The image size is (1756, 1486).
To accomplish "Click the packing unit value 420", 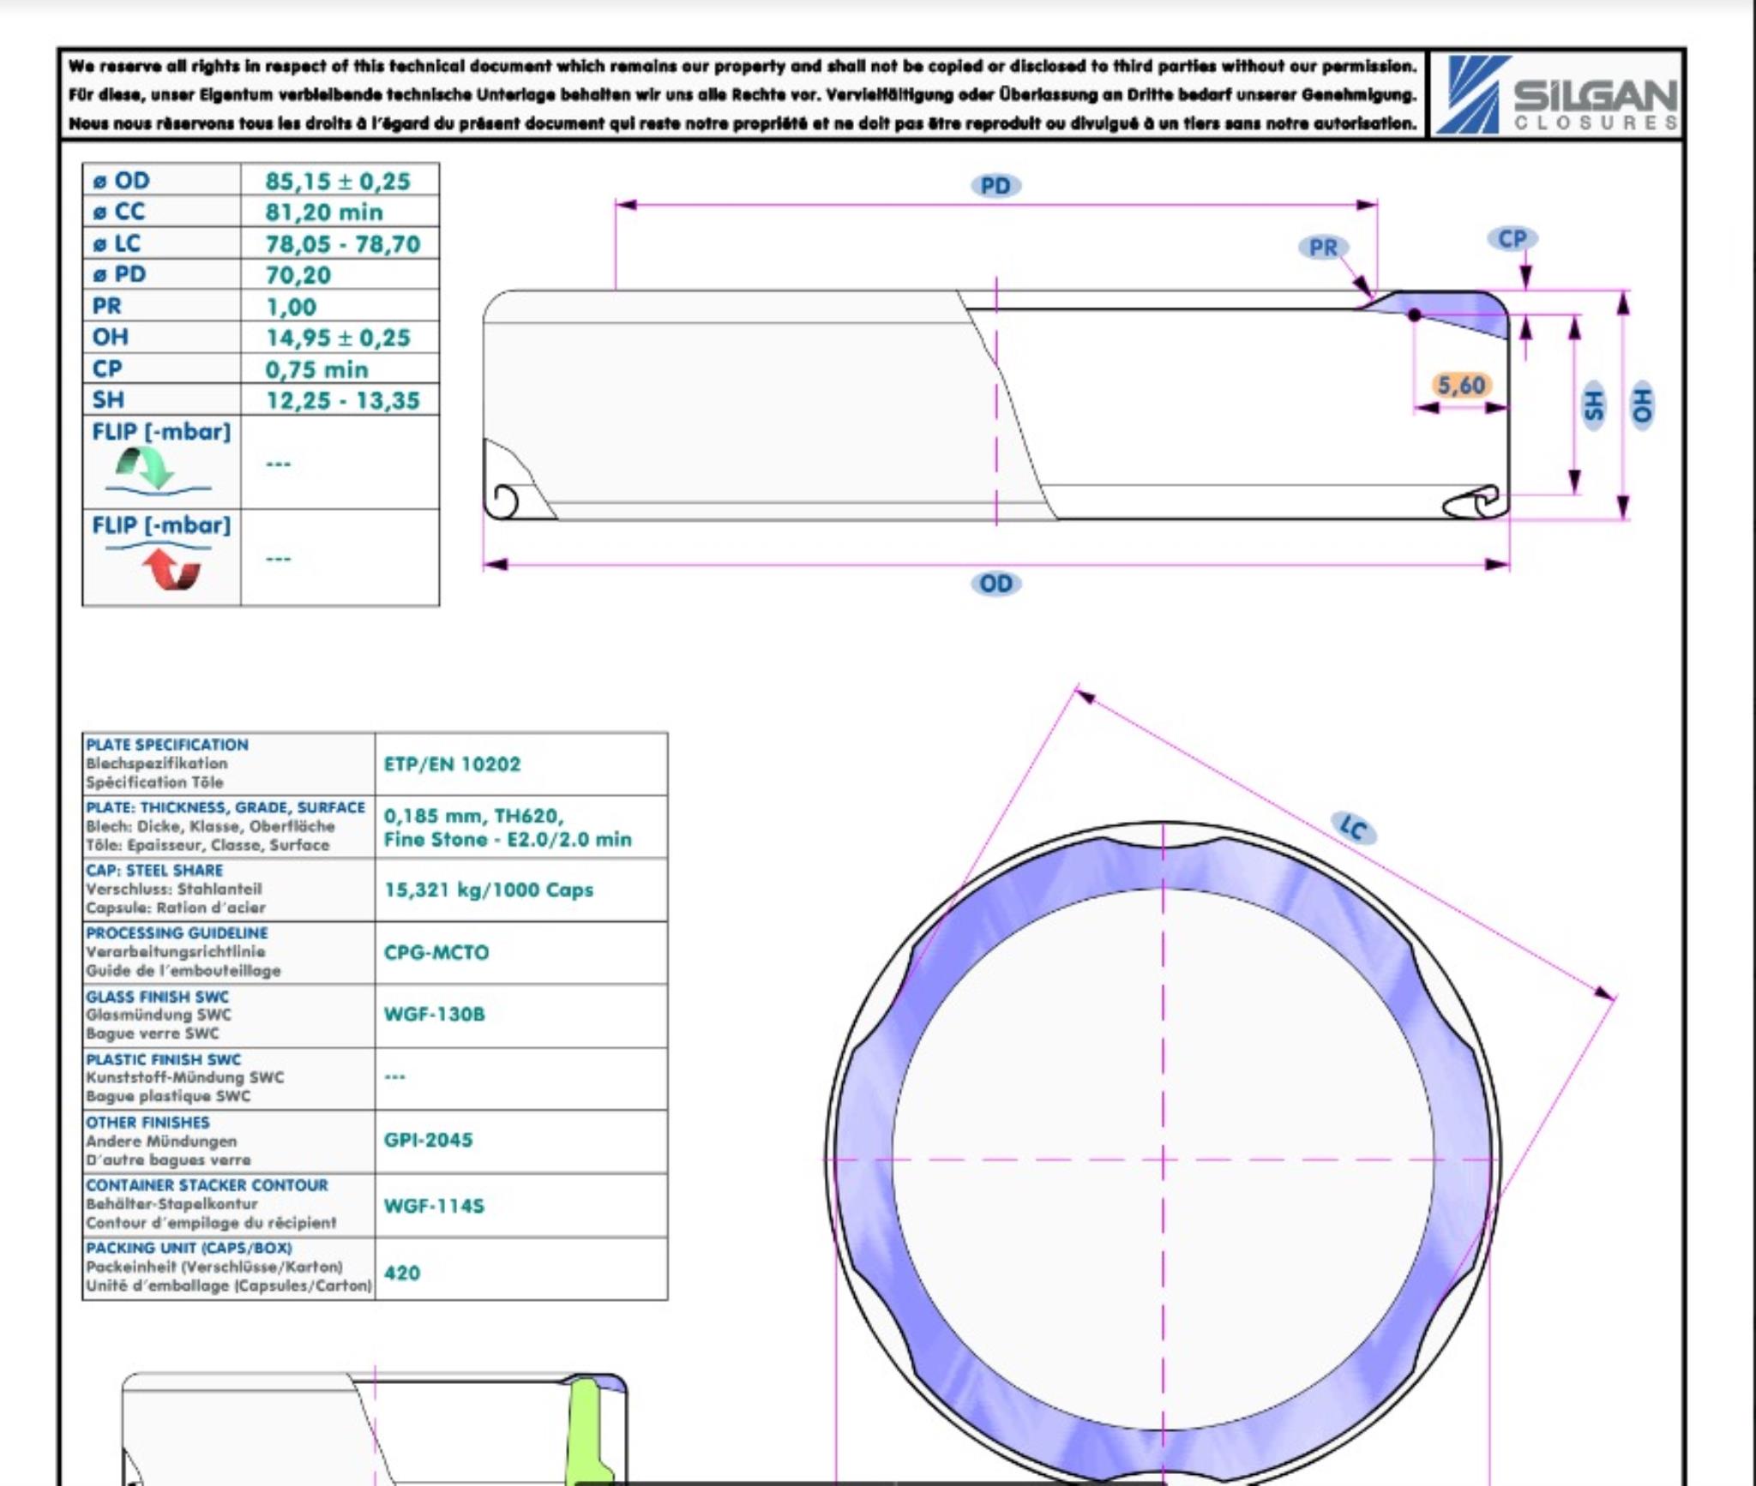I will click(402, 1273).
